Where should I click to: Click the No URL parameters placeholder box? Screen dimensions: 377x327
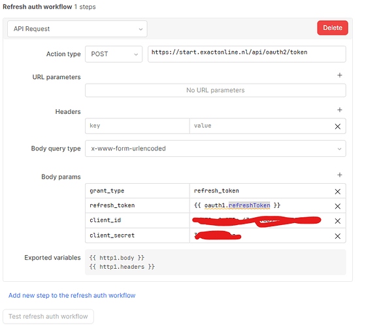pyautogui.click(x=216, y=90)
